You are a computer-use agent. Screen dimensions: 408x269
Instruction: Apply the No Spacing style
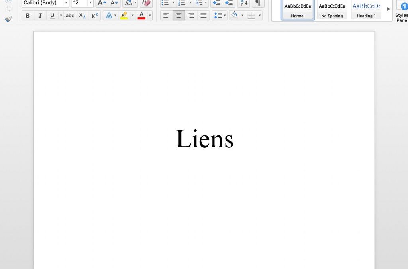pos(332,10)
